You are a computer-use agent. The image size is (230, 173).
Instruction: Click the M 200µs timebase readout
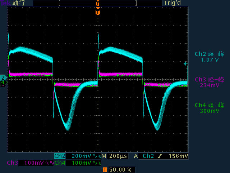click(x=115, y=156)
